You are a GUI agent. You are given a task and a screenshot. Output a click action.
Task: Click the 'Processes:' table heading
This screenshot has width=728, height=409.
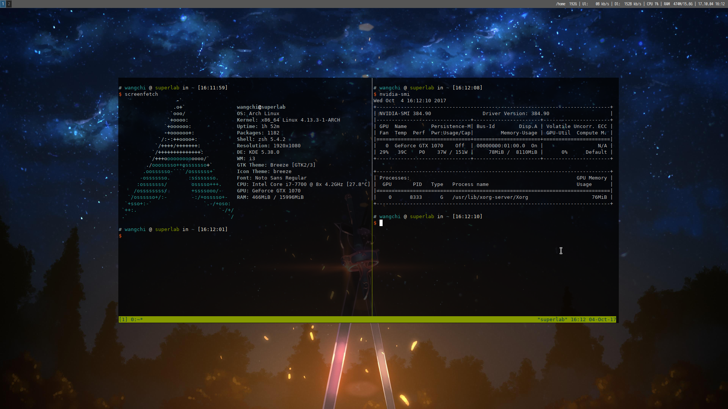394,178
